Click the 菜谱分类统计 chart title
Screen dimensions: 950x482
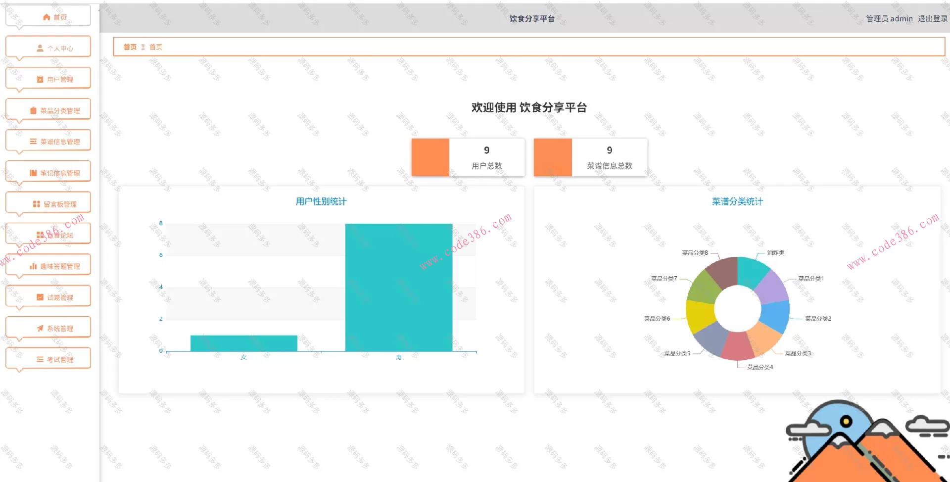click(x=737, y=201)
